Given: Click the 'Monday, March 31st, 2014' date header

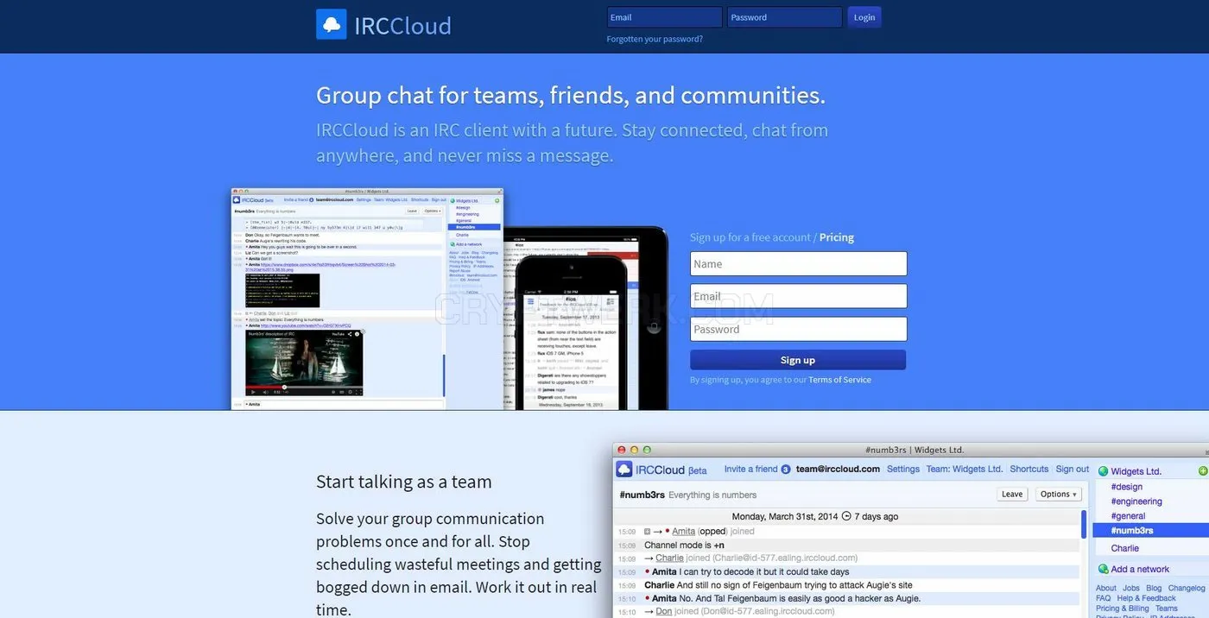Looking at the screenshot, I should click(x=785, y=516).
